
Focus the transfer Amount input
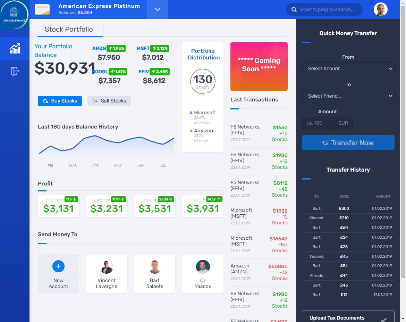click(318, 123)
